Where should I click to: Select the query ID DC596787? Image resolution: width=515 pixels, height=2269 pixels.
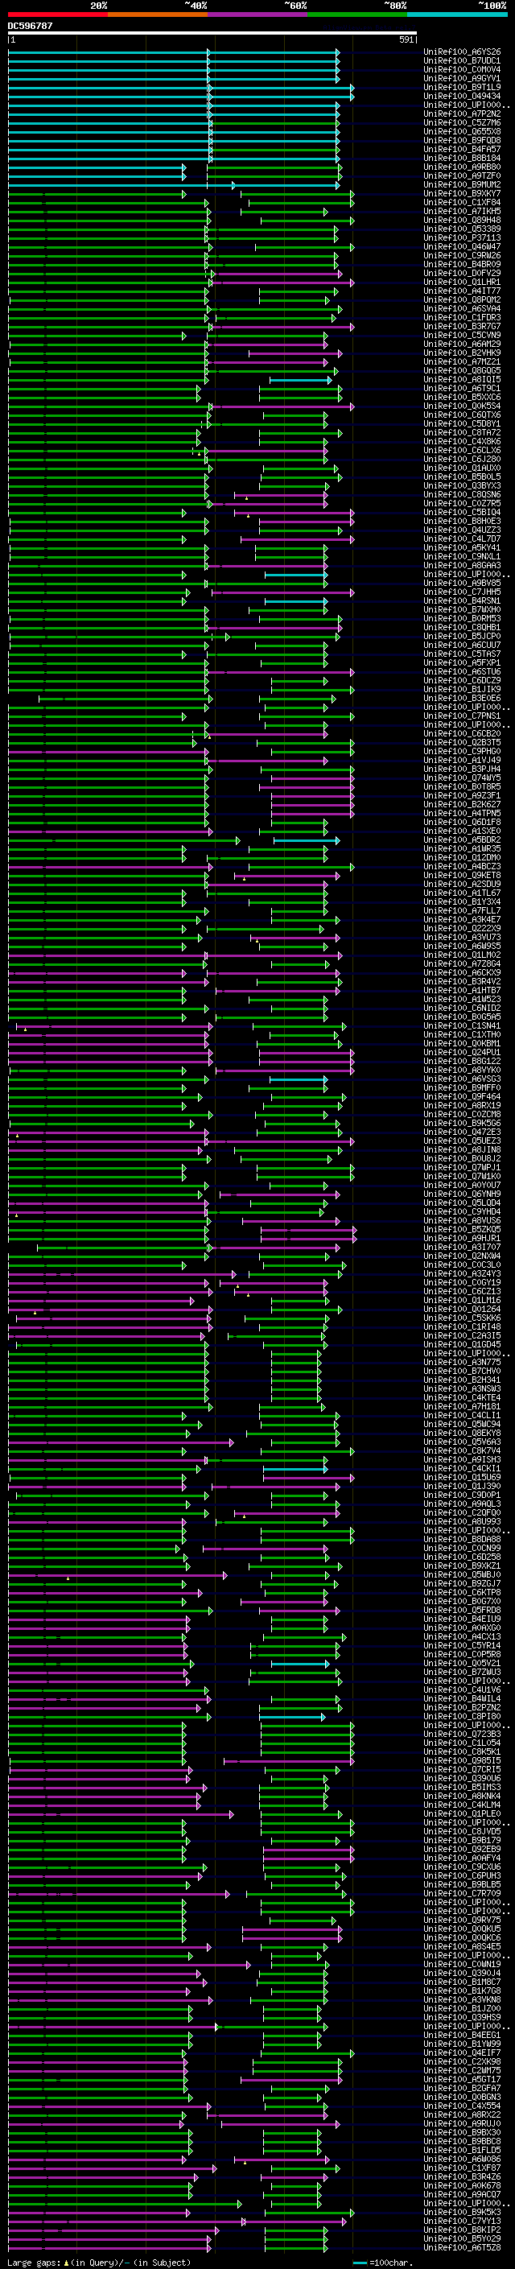pos(30,26)
